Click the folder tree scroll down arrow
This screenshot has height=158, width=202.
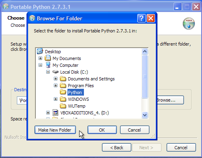145,115
